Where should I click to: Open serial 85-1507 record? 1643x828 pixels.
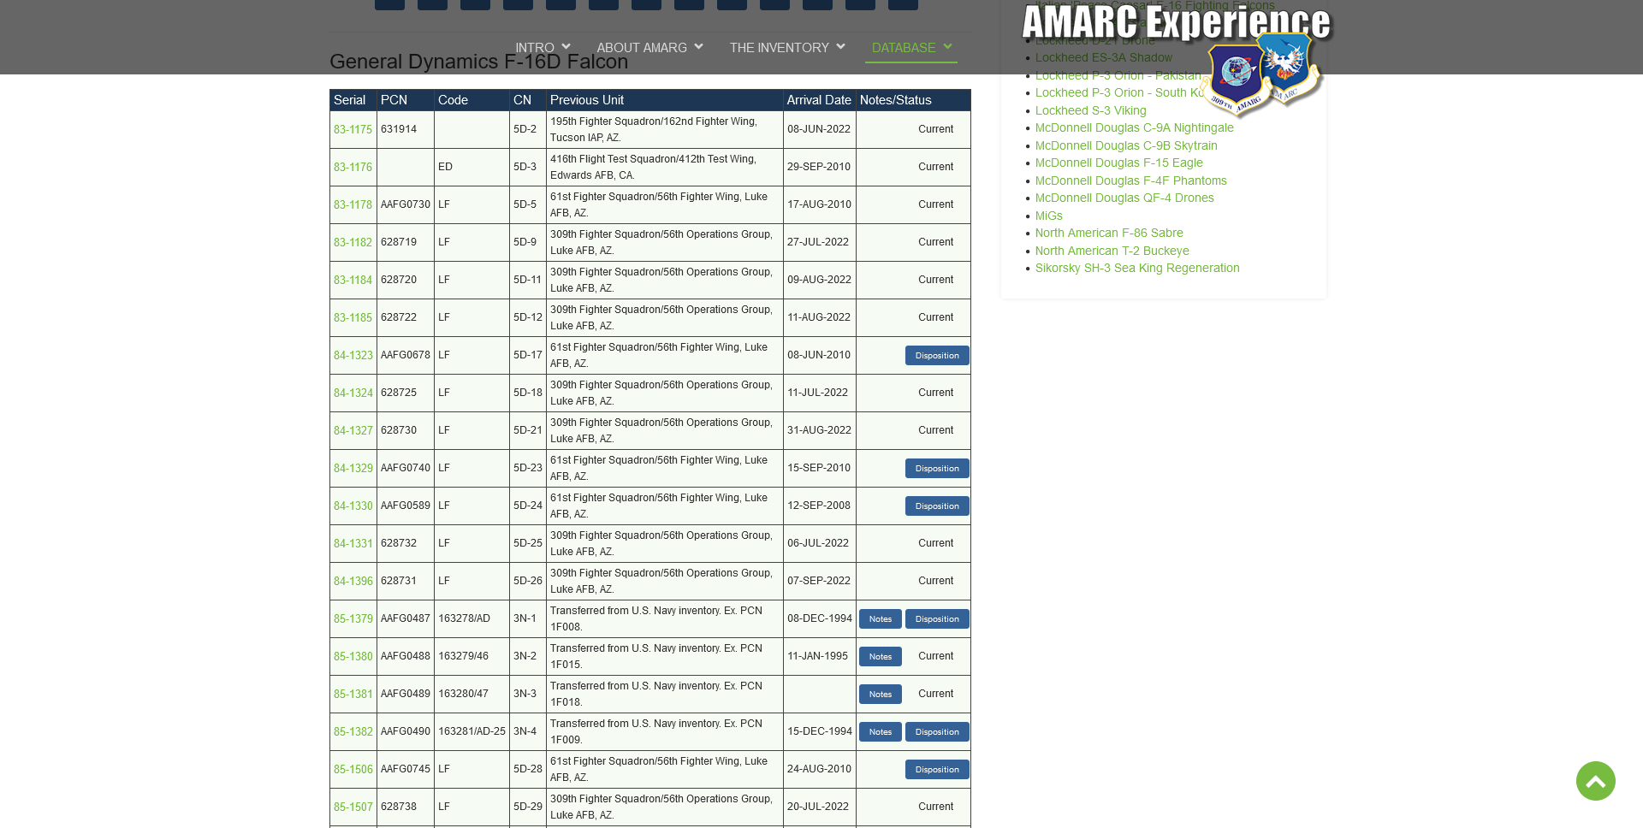pyautogui.click(x=353, y=807)
